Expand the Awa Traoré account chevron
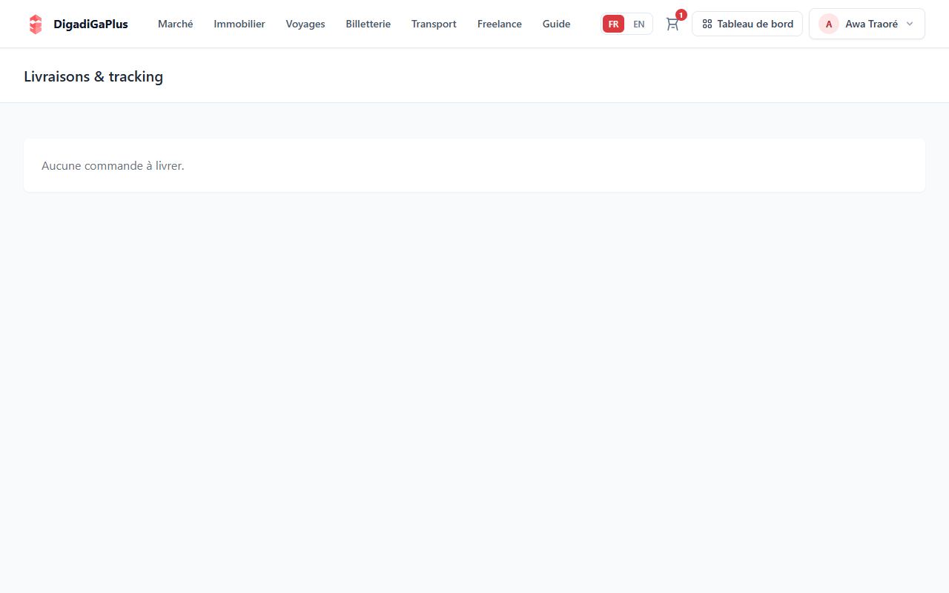The height and width of the screenshot is (593, 949). click(910, 24)
